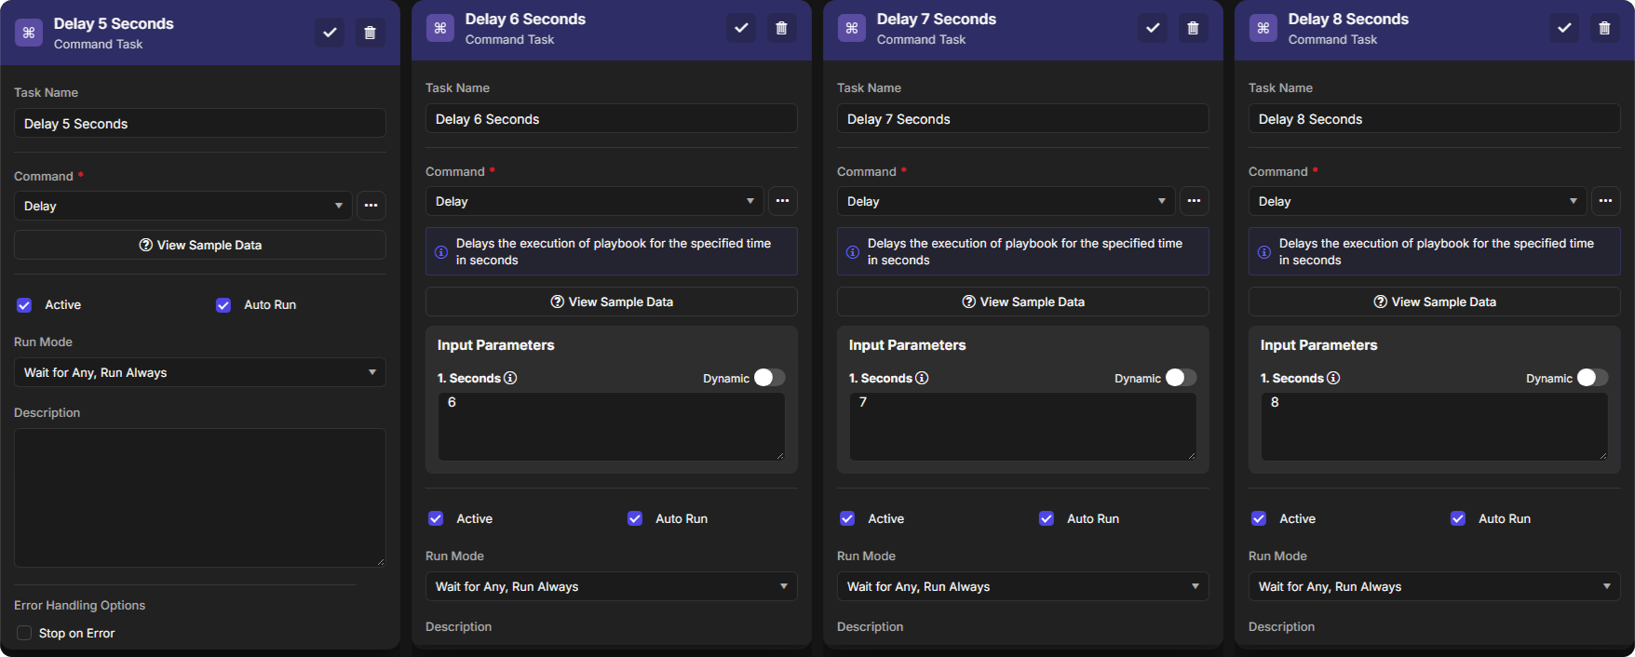This screenshot has width=1635, height=657.
Task: Open Run Mode dropdown in Delay 6 Seconds
Action: coord(612,586)
